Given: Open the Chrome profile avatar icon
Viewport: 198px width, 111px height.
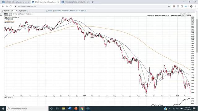Looking at the screenshot, I should click(x=191, y=6).
